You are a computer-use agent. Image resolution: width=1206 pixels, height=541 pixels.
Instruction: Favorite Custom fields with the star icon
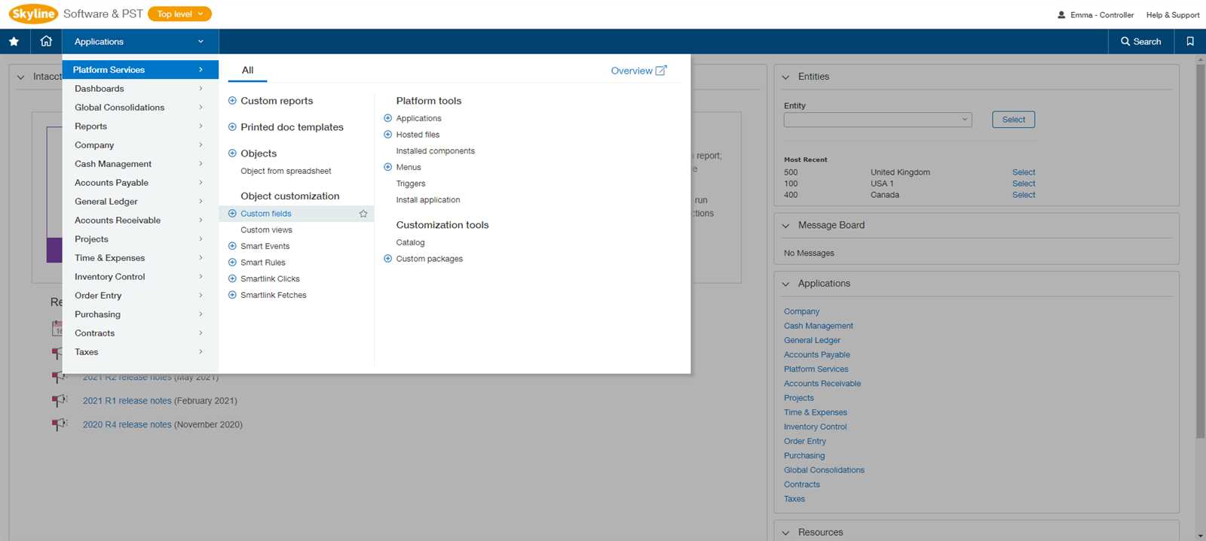363,214
